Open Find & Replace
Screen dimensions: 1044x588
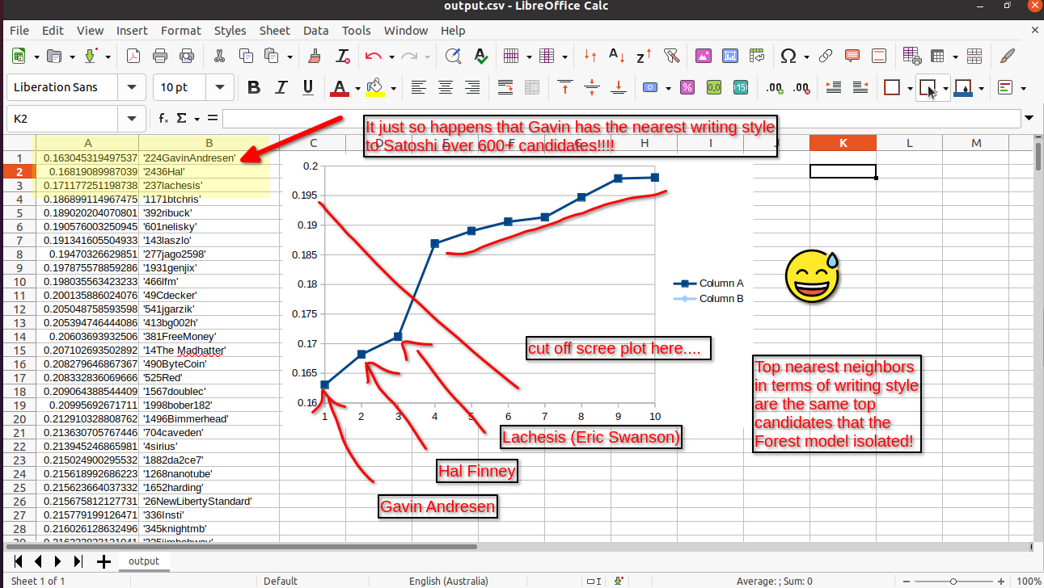454,56
